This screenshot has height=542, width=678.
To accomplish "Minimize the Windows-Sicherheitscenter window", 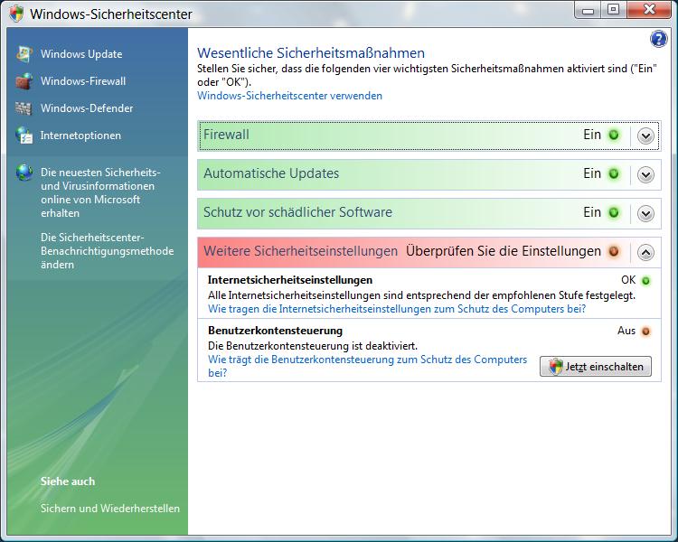I will [x=588, y=10].
